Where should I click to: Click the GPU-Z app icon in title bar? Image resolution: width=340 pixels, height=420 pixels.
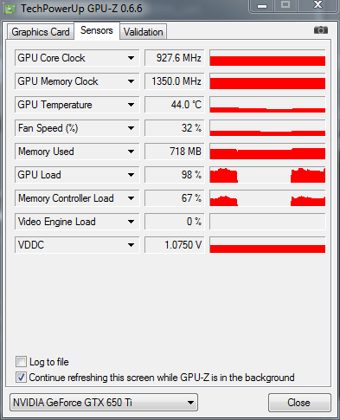tap(10, 10)
